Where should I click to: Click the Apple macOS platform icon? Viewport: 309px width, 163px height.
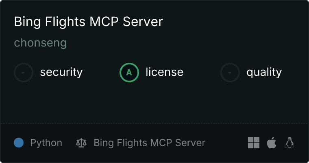pos(272,143)
